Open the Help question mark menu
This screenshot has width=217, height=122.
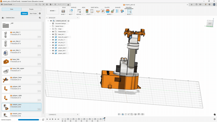[x=209, y=4]
